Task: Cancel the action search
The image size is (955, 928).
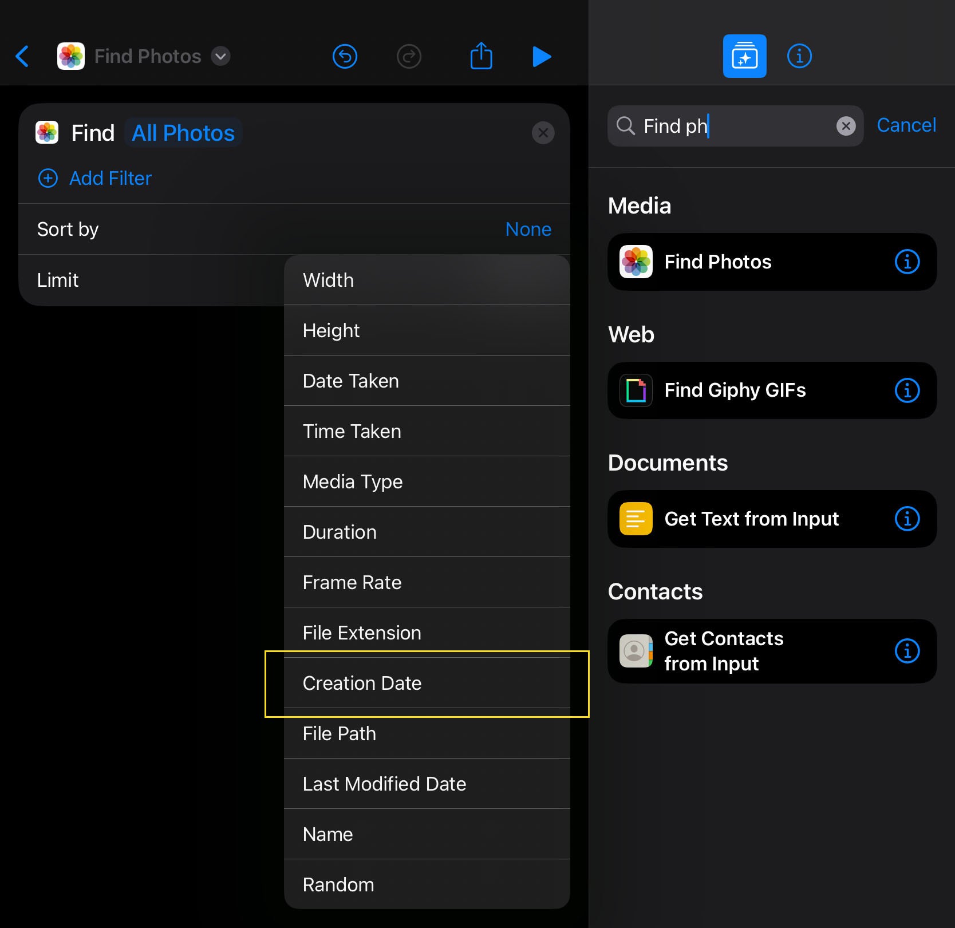Action: 906,125
